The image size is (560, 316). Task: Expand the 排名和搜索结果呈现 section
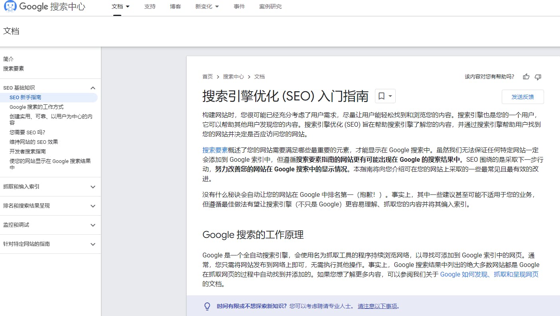click(x=93, y=206)
